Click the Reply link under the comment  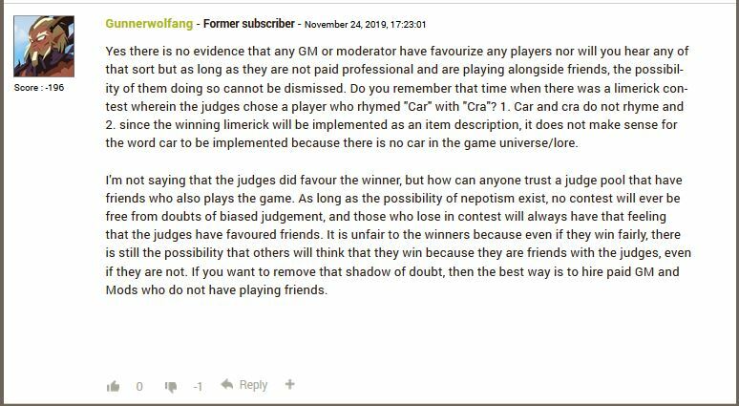[x=253, y=385]
